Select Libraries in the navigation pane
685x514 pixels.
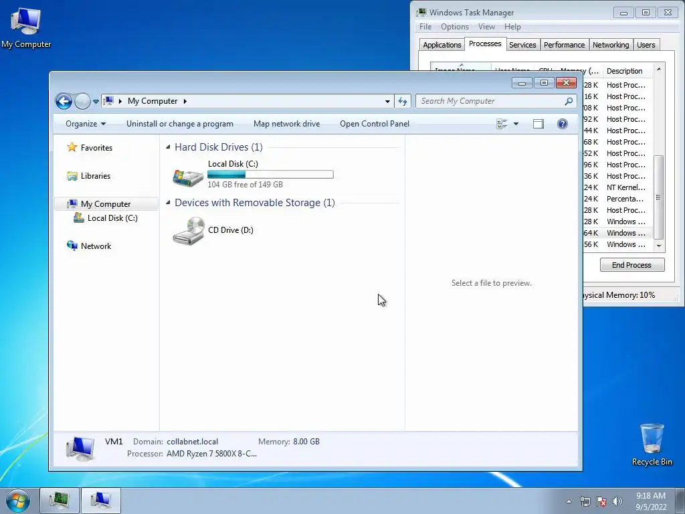point(95,176)
